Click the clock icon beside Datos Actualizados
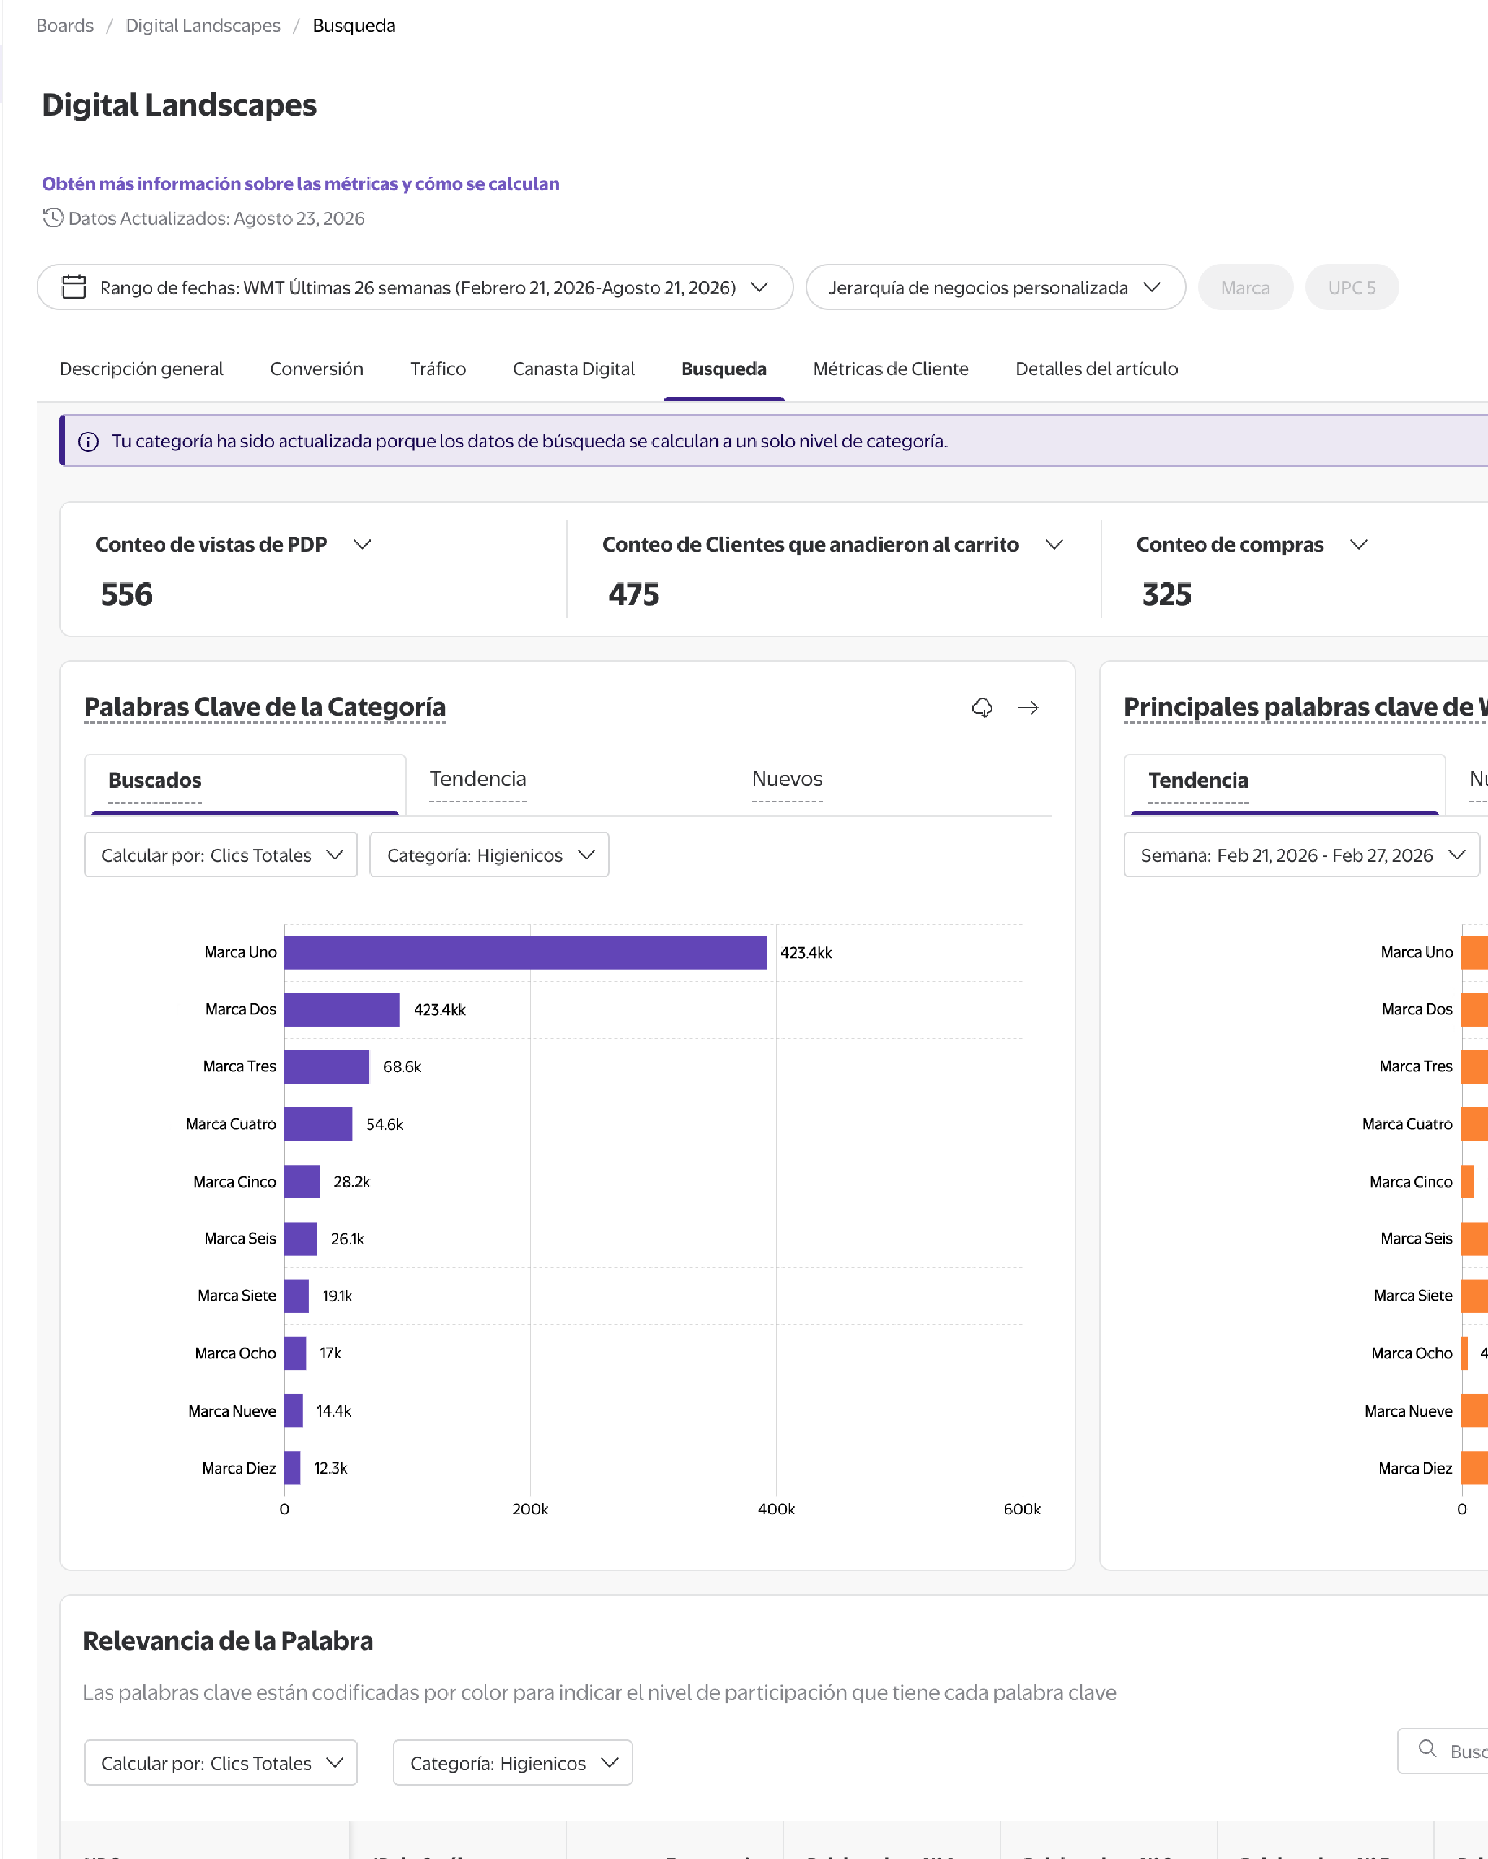Screen dimensions: 1488x1859 [x=53, y=218]
